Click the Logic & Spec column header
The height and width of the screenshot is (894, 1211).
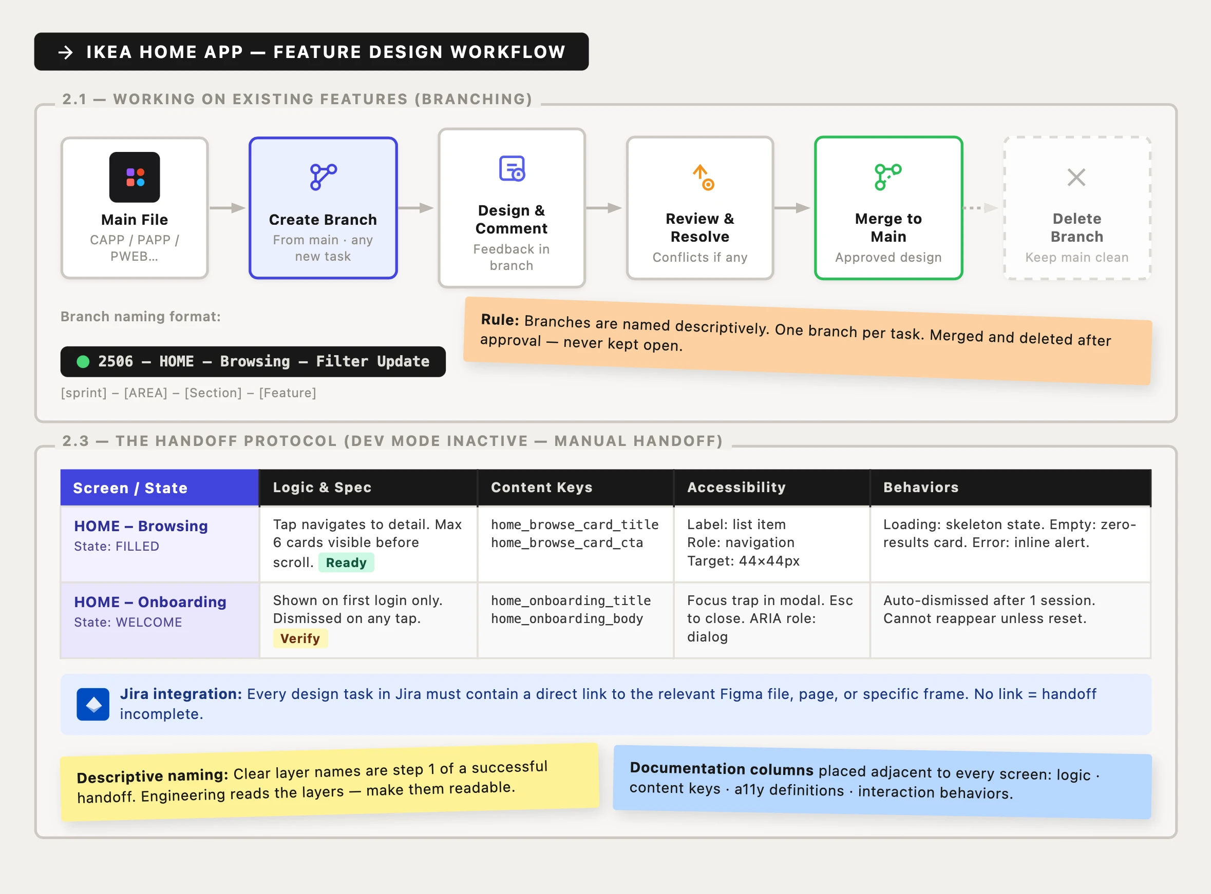coord(368,488)
